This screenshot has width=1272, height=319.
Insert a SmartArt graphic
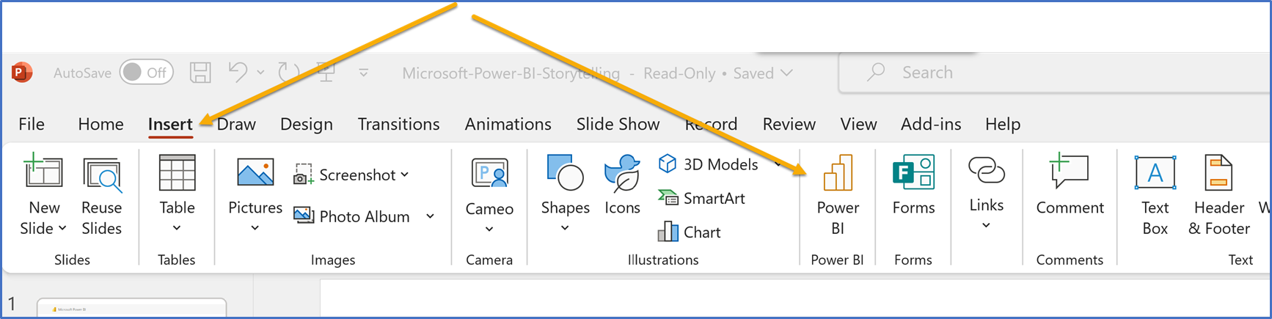(x=701, y=198)
